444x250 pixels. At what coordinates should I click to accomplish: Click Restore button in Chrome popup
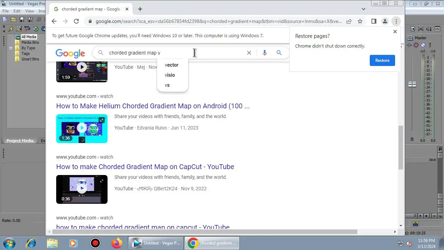(x=382, y=60)
